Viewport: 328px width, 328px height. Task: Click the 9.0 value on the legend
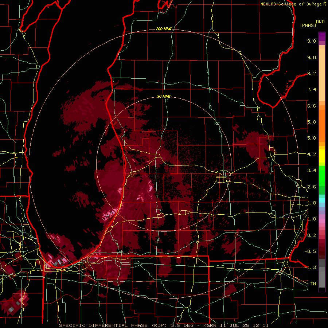coord(312,57)
